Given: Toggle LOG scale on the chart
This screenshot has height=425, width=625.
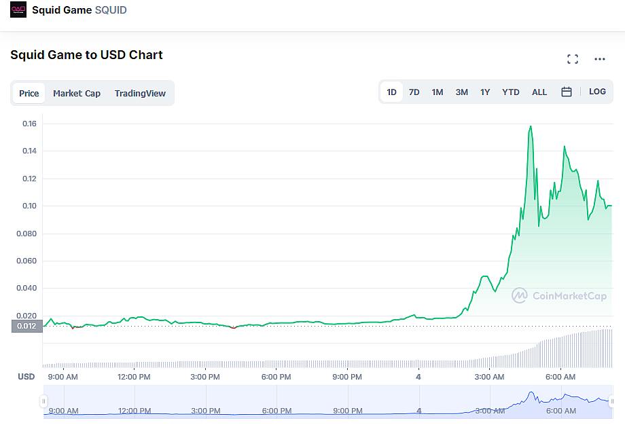Looking at the screenshot, I should [x=597, y=92].
